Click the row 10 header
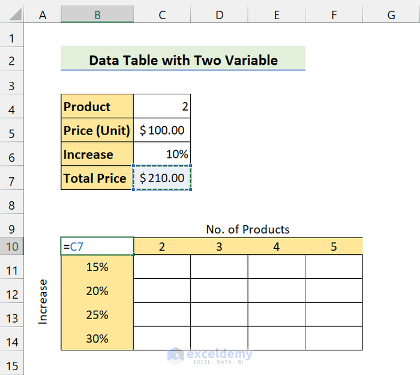Screen dimensions: 420x375 click(11, 246)
